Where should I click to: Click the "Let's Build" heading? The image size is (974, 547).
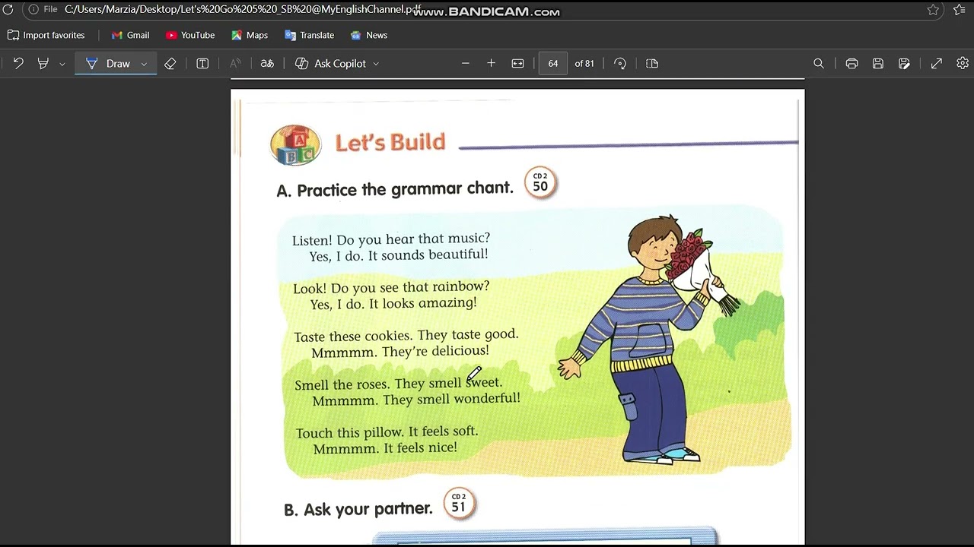click(x=390, y=142)
